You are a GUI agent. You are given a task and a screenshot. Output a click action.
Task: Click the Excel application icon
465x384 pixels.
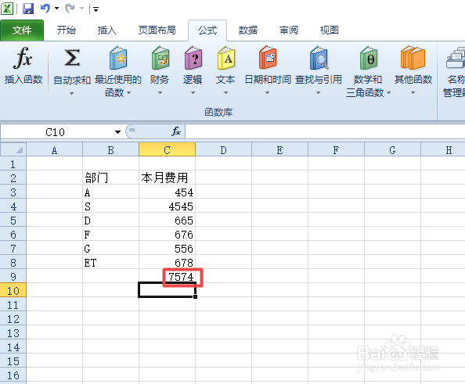pyautogui.click(x=7, y=9)
